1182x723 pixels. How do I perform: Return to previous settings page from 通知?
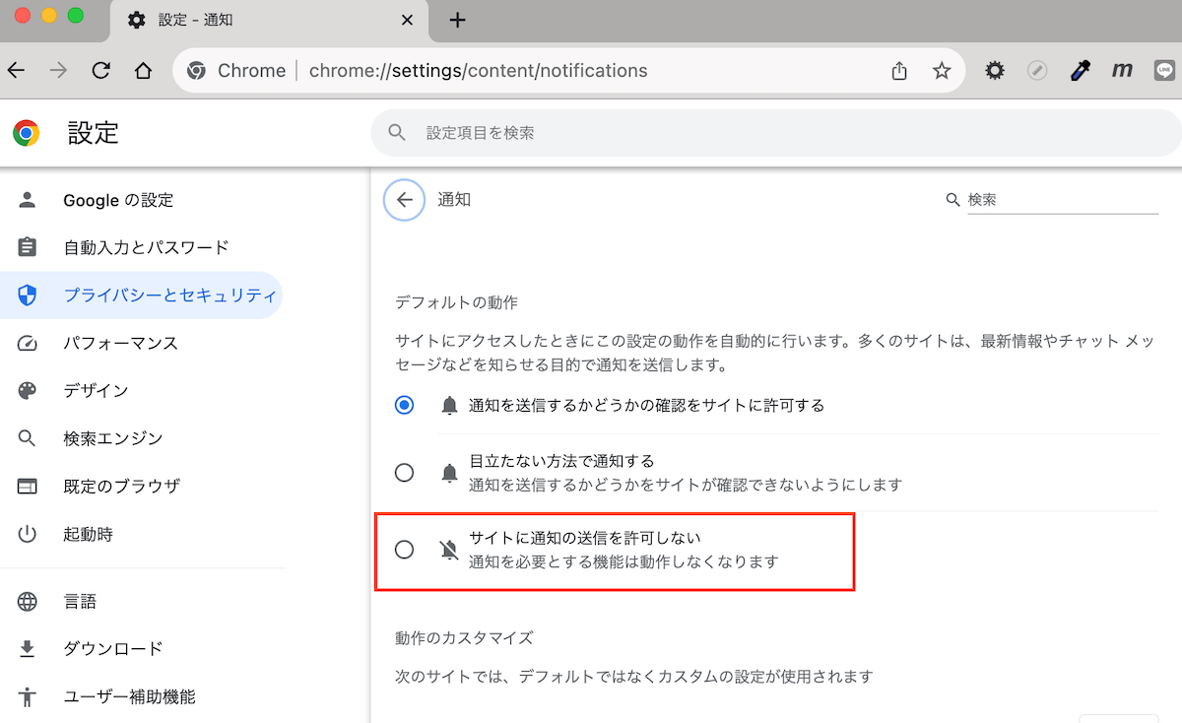click(404, 200)
